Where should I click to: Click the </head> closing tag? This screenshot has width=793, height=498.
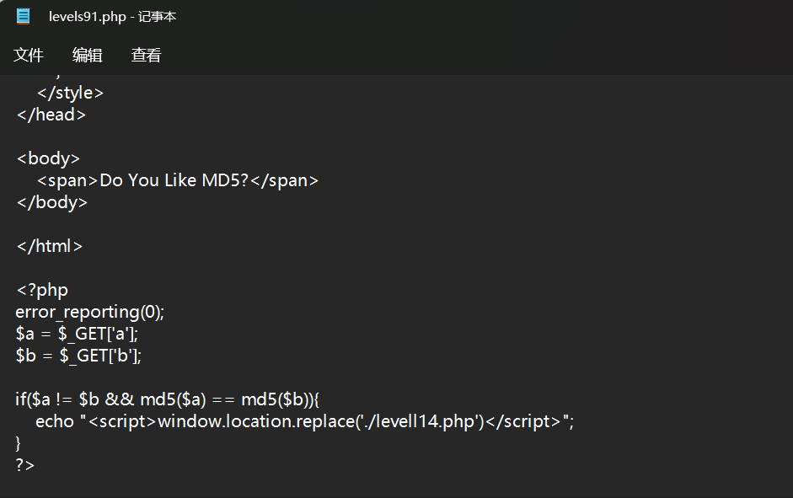pyautogui.click(x=50, y=114)
